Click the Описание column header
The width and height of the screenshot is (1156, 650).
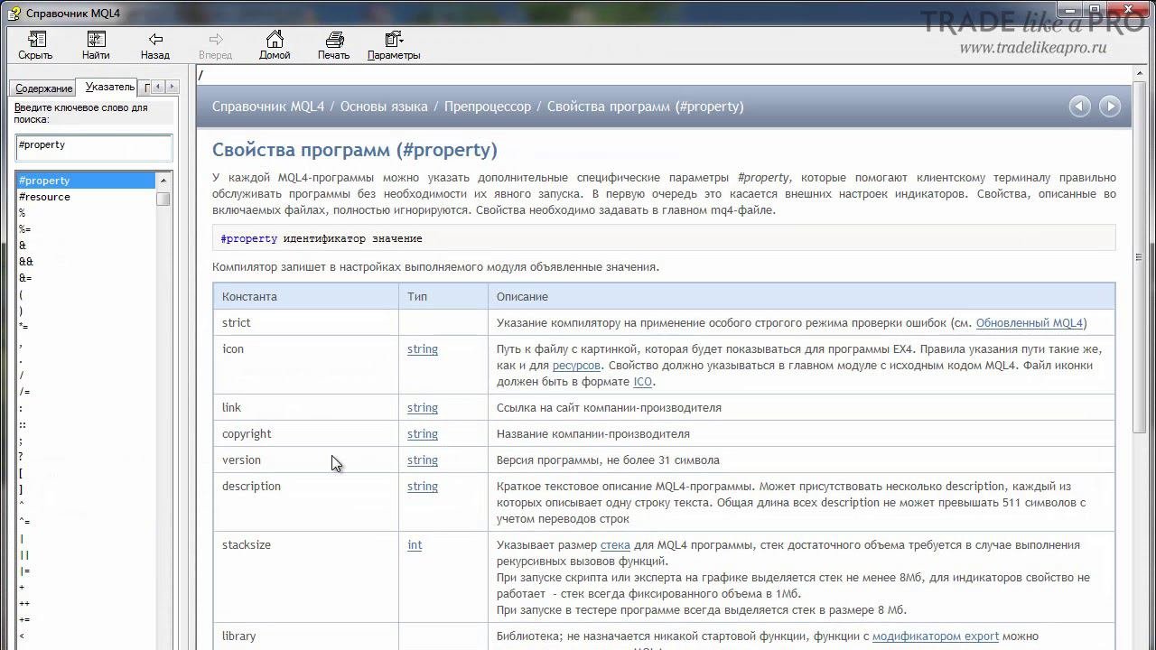click(802, 296)
